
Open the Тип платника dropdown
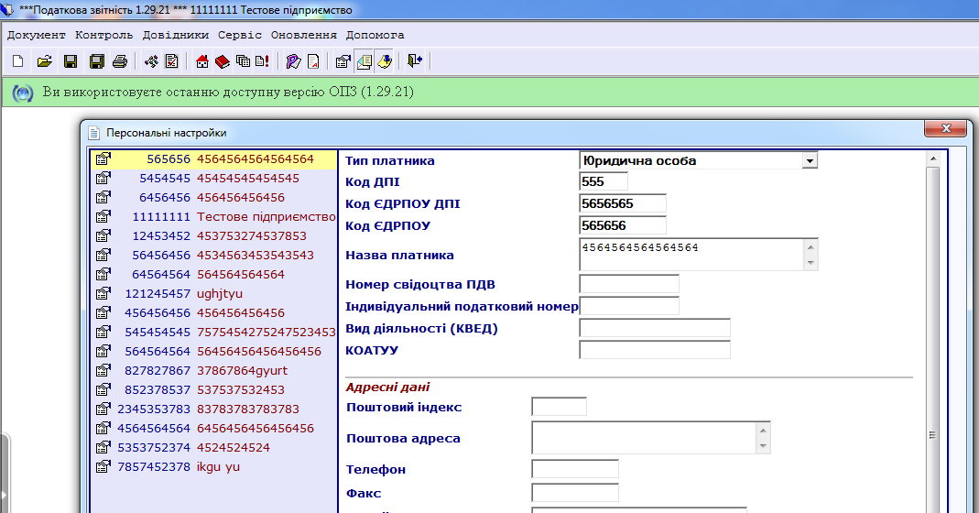[x=808, y=160]
